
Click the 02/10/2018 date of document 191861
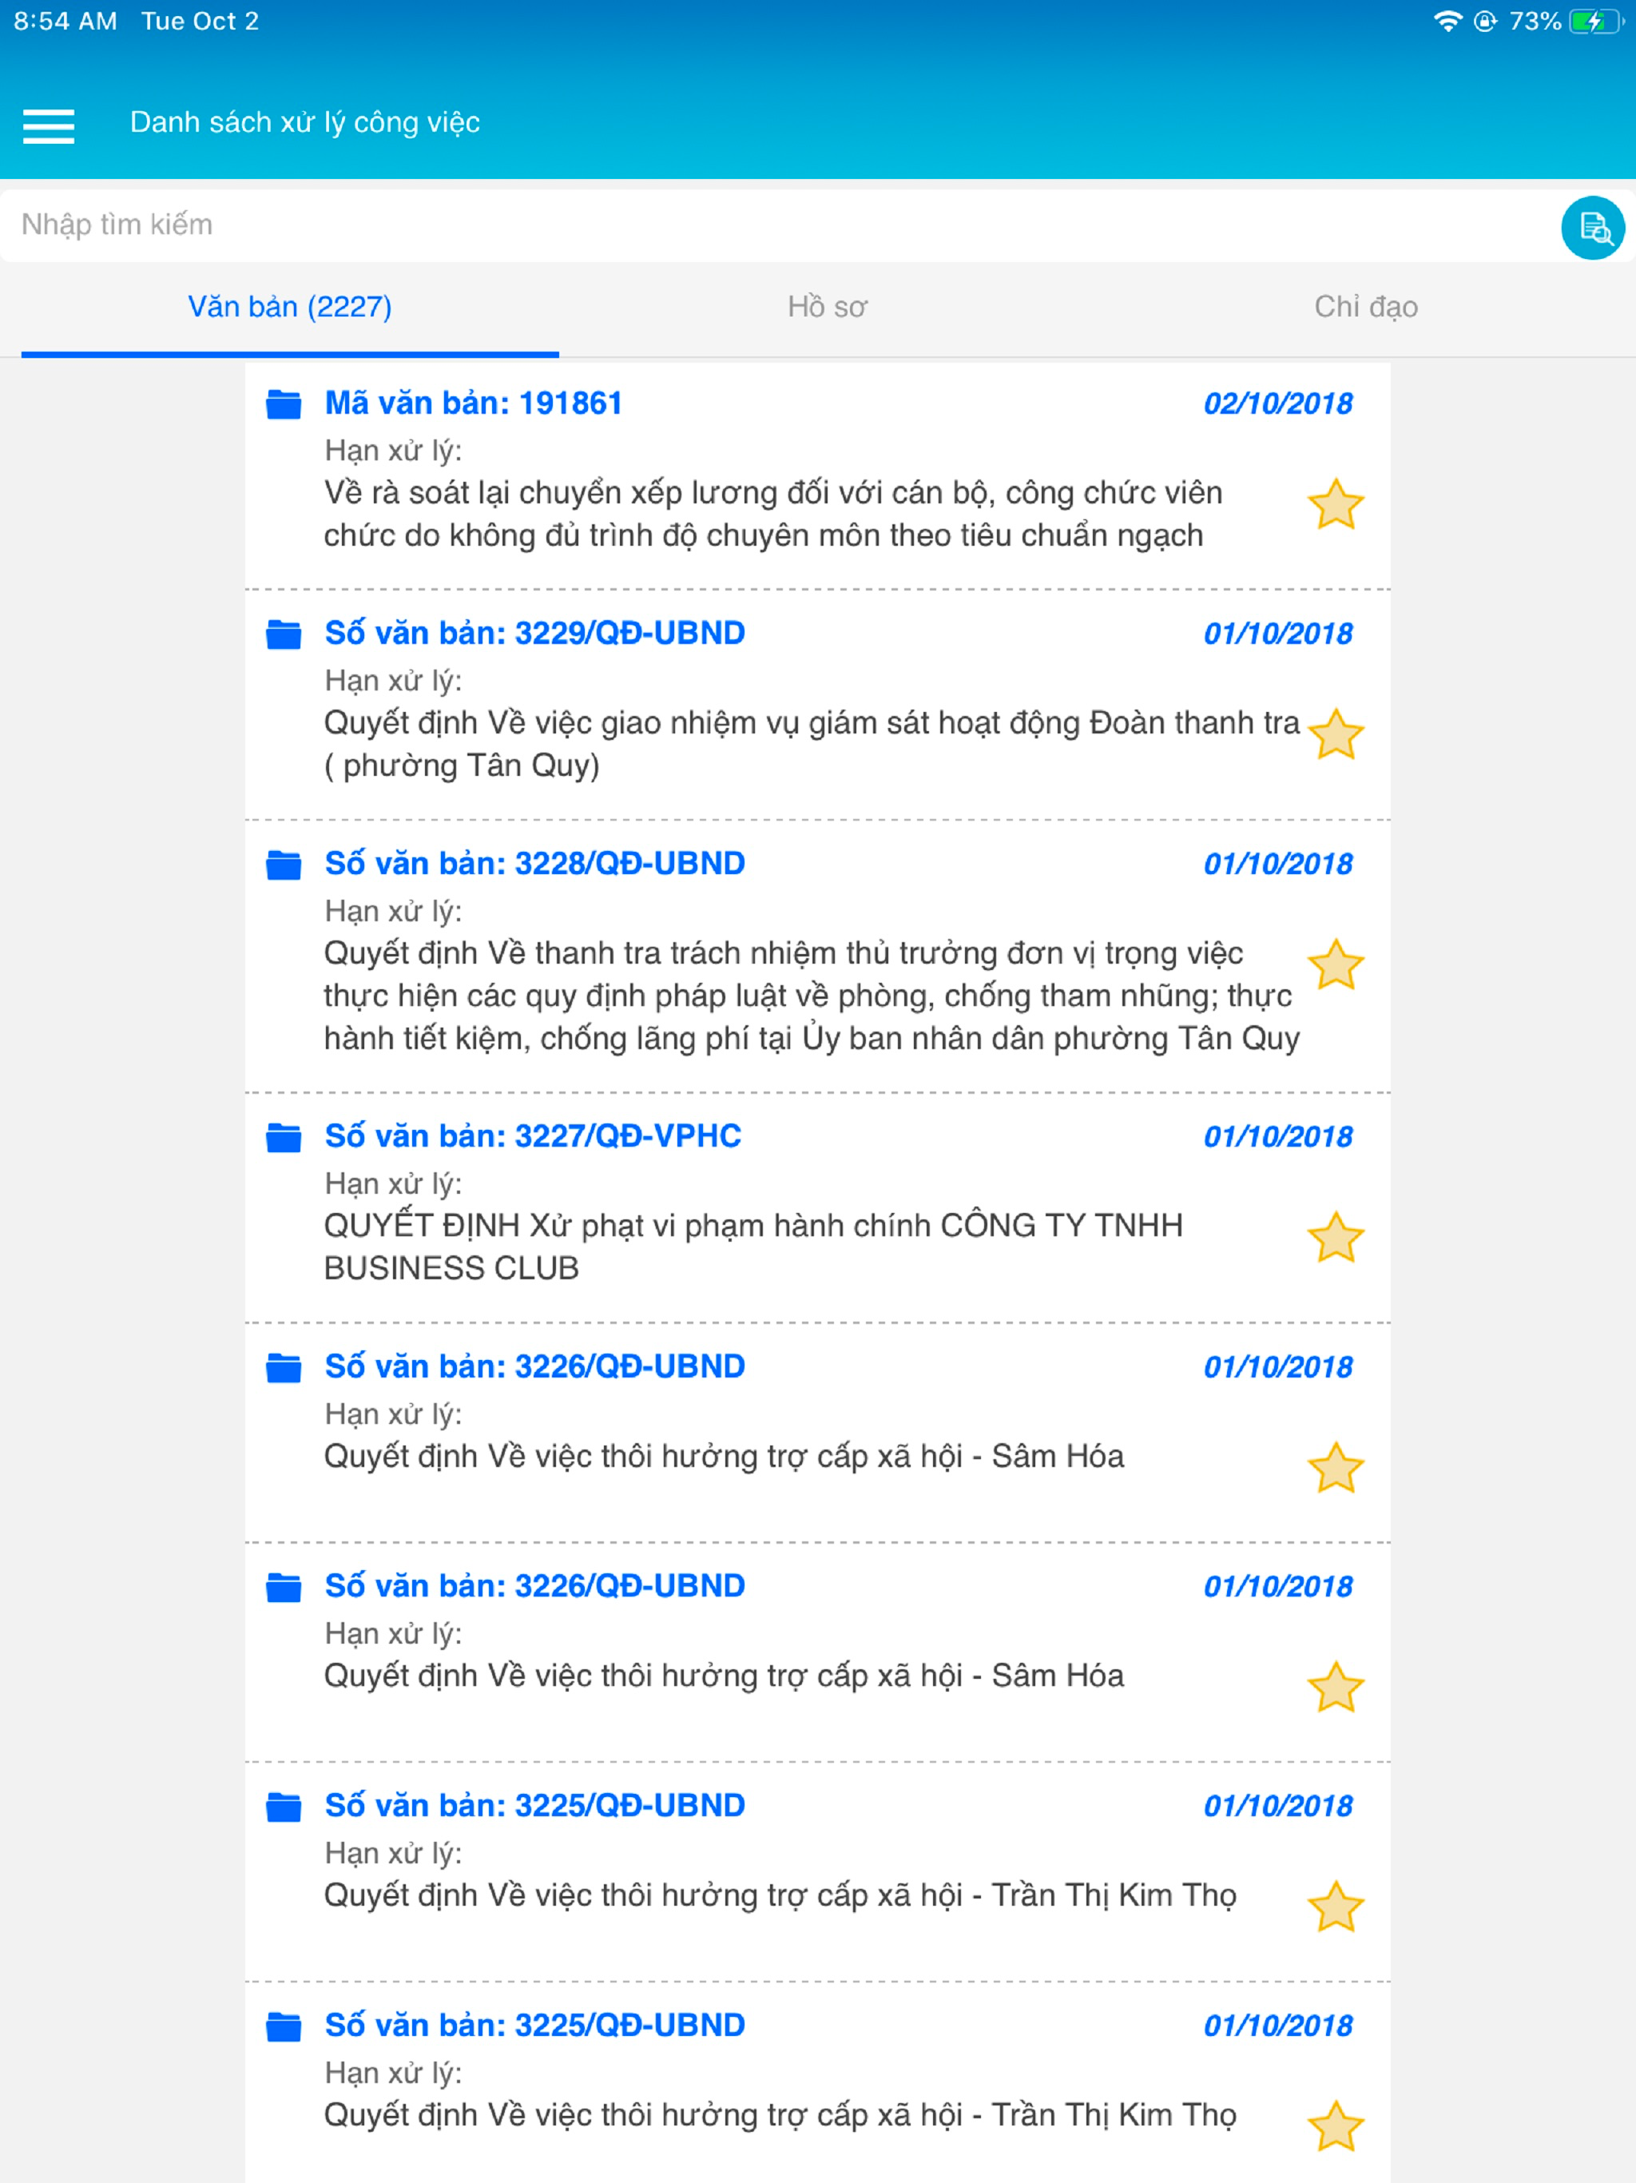click(x=1278, y=404)
